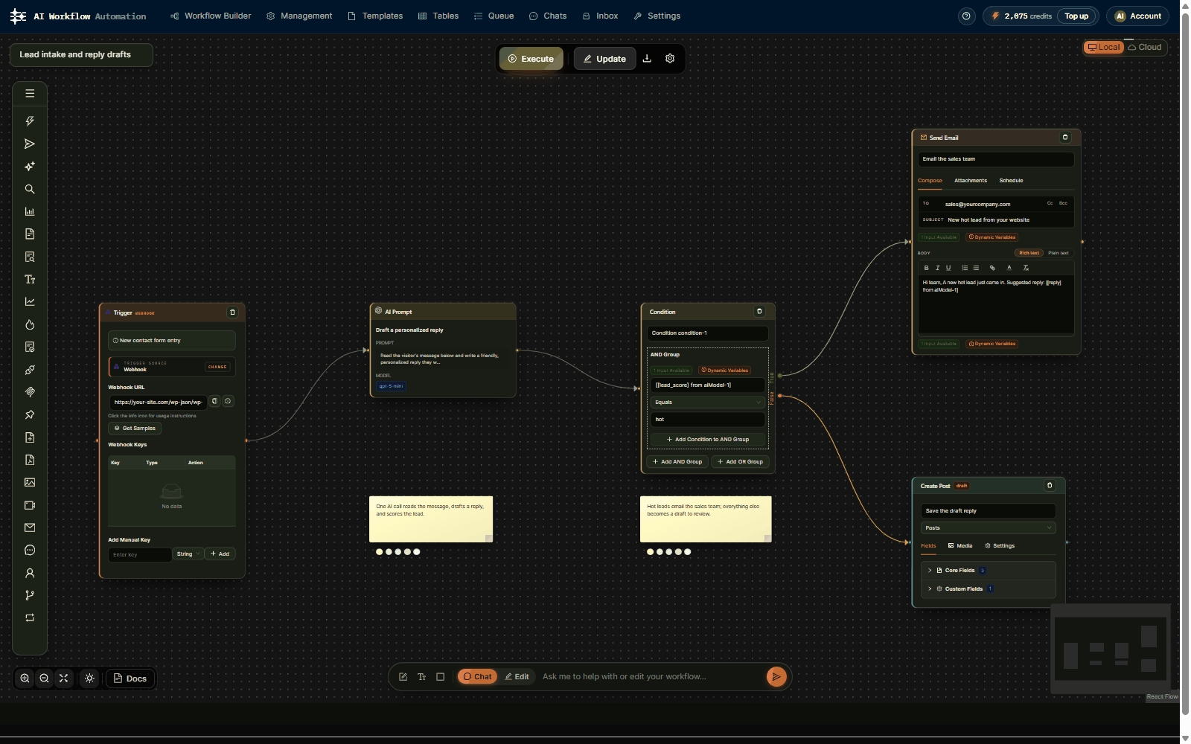This screenshot has width=1191, height=744.
Task: Zoom in on the canvas
Action: point(25,678)
